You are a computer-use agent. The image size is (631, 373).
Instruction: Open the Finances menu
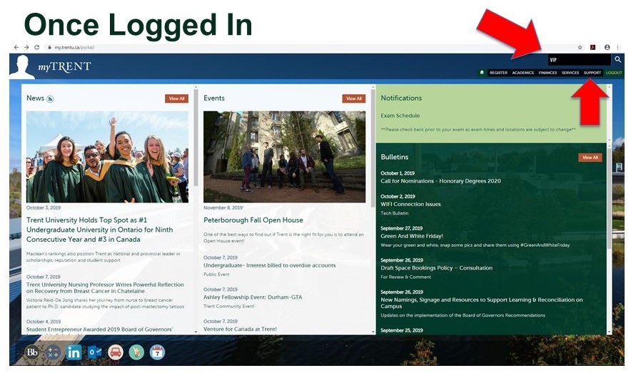[547, 73]
